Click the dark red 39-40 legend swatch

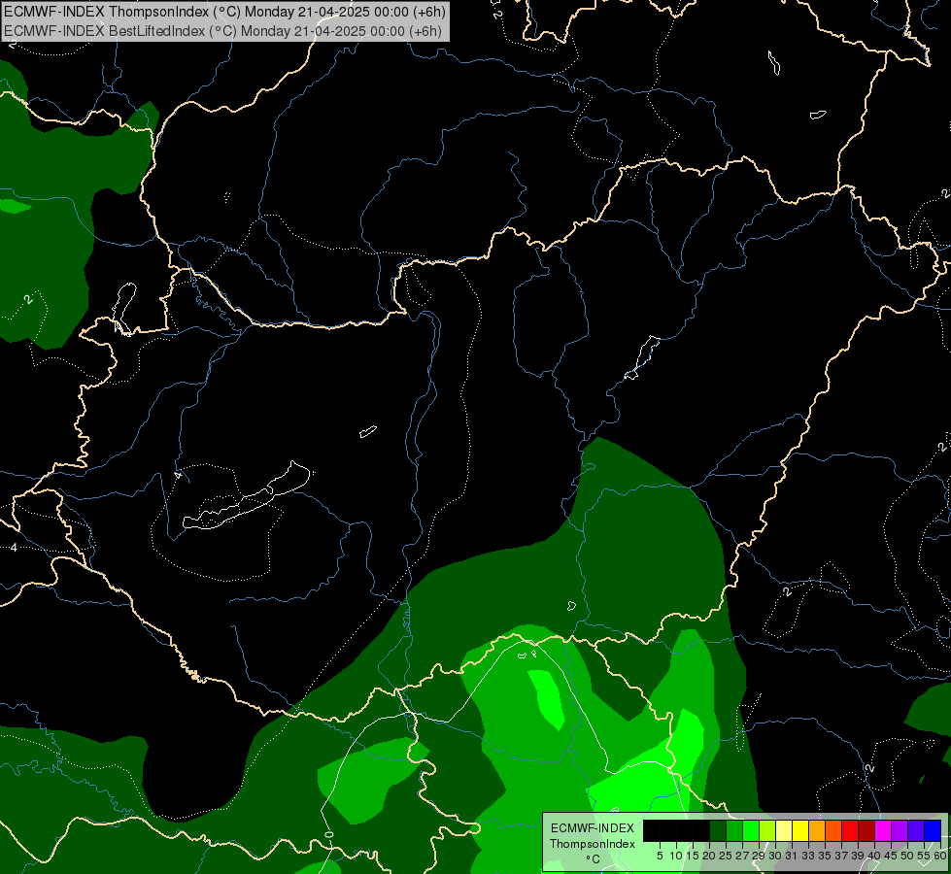click(x=866, y=830)
